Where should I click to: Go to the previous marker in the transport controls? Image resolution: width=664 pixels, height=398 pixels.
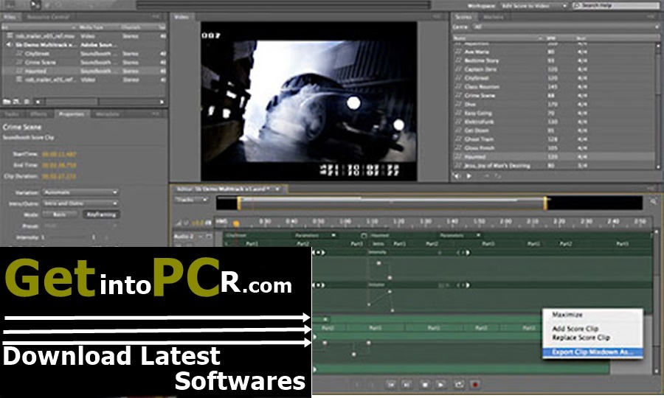click(391, 385)
